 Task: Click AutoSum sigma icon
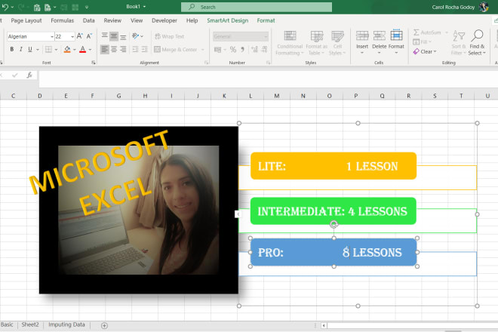pyautogui.click(x=416, y=32)
